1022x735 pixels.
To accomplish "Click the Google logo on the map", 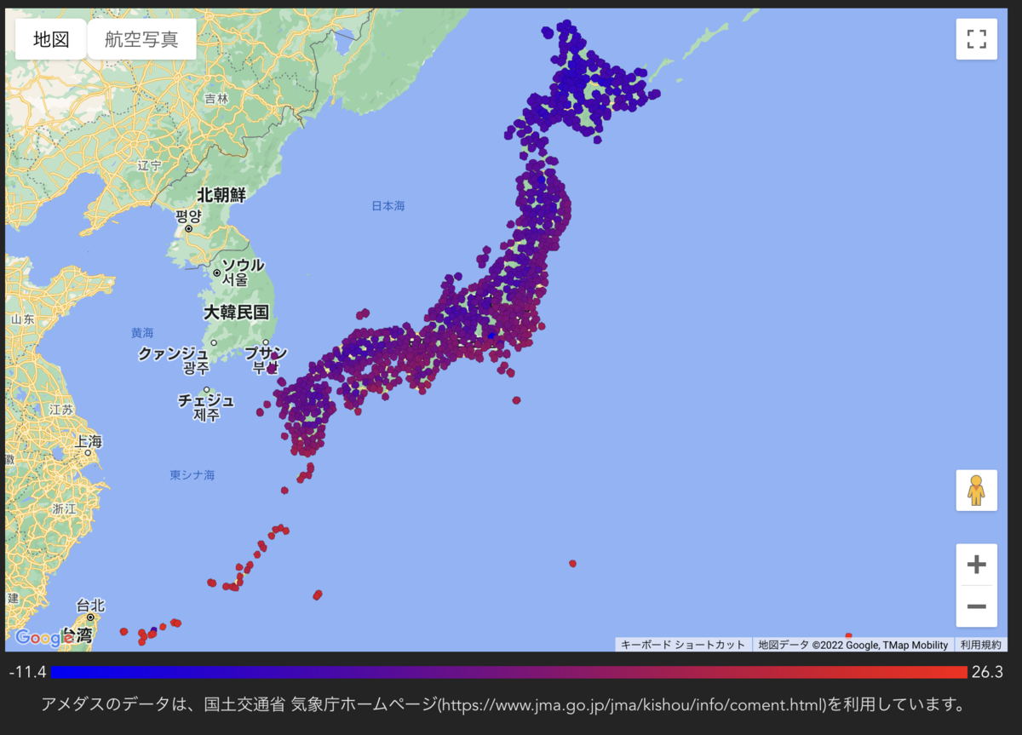I will coord(43,637).
